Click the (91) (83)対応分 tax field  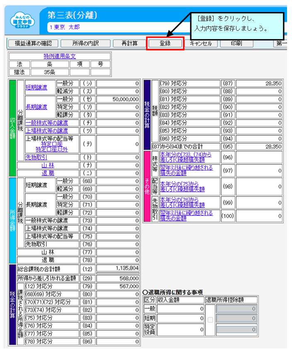coord(259,115)
